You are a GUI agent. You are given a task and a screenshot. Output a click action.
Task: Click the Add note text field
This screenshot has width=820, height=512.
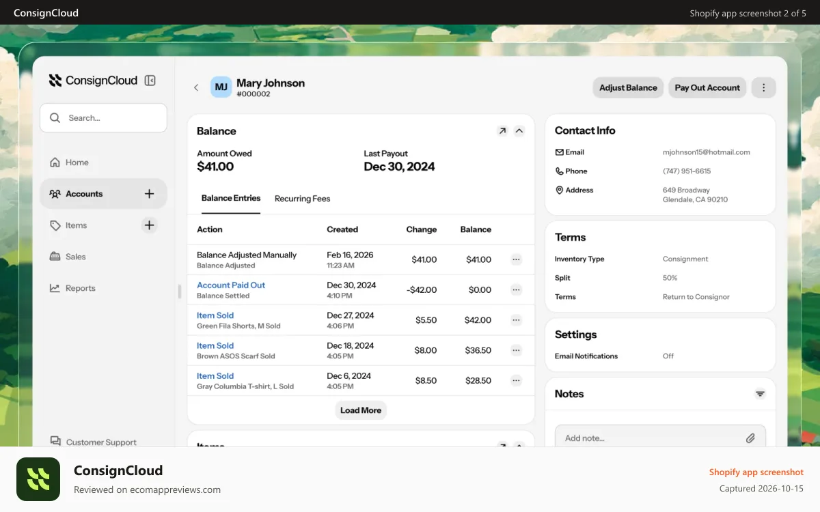click(x=660, y=436)
